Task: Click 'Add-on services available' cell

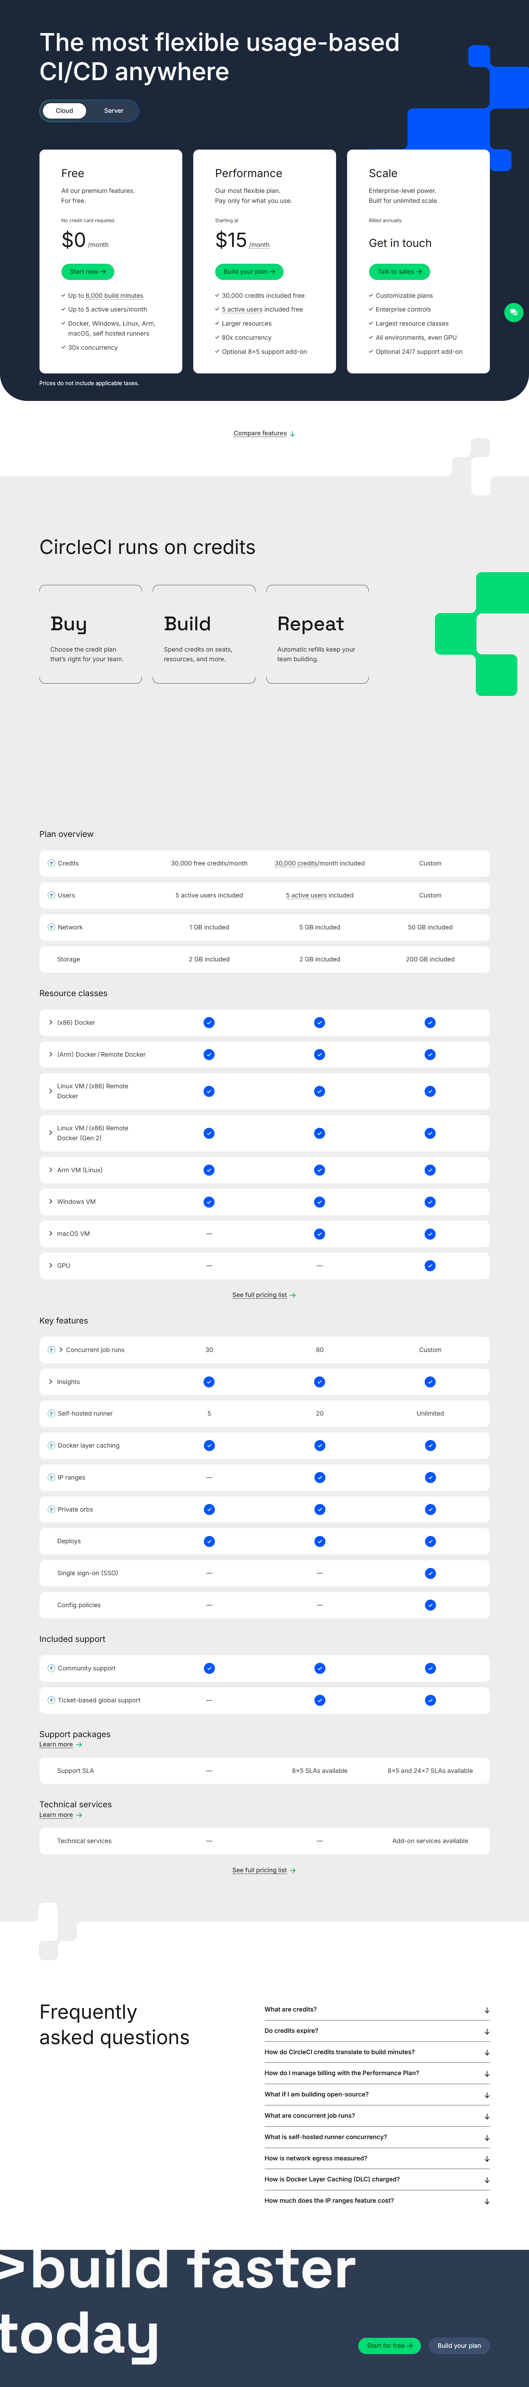Action: (x=430, y=1841)
